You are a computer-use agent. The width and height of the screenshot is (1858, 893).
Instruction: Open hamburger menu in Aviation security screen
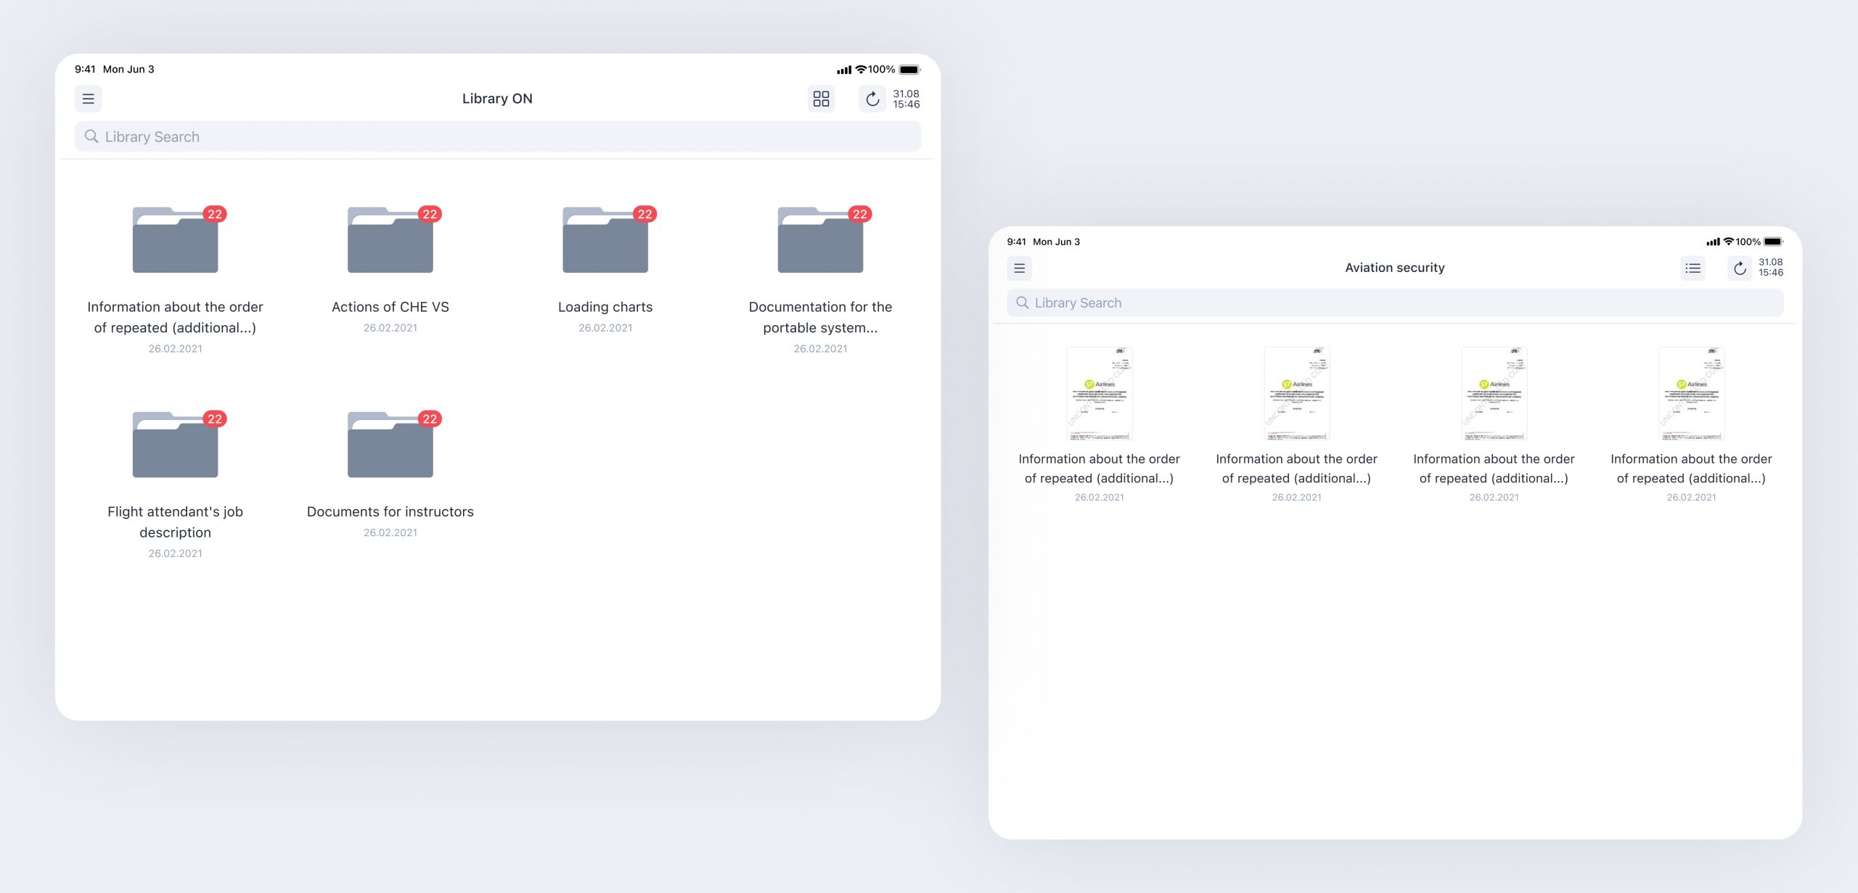1019,268
